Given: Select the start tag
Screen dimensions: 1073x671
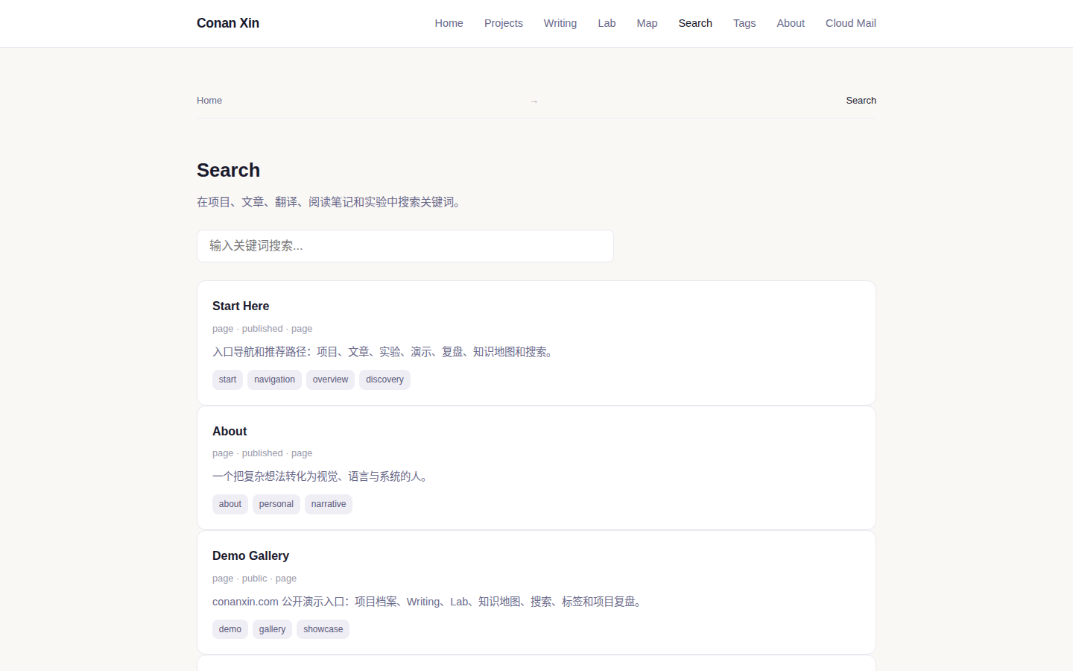Looking at the screenshot, I should pyautogui.click(x=227, y=379).
